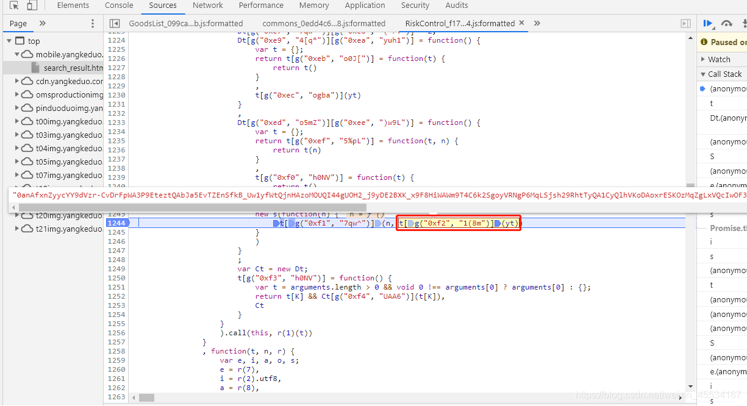Screen dimensions: 747x406
Task: Click the cloud icon of t03img.yangkeduo
Action: (x=27, y=135)
